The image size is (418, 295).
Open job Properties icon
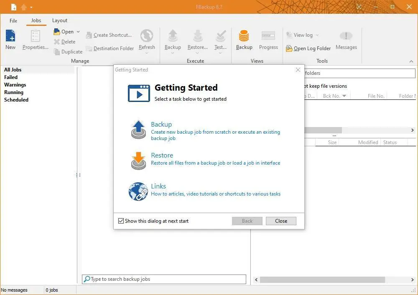point(35,36)
